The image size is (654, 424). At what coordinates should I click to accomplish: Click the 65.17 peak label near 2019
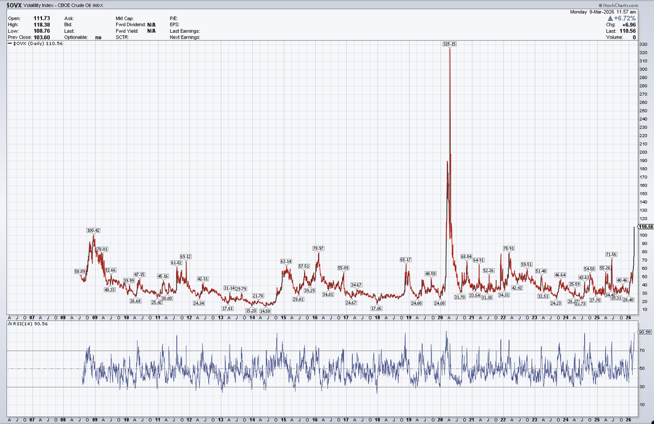point(405,260)
